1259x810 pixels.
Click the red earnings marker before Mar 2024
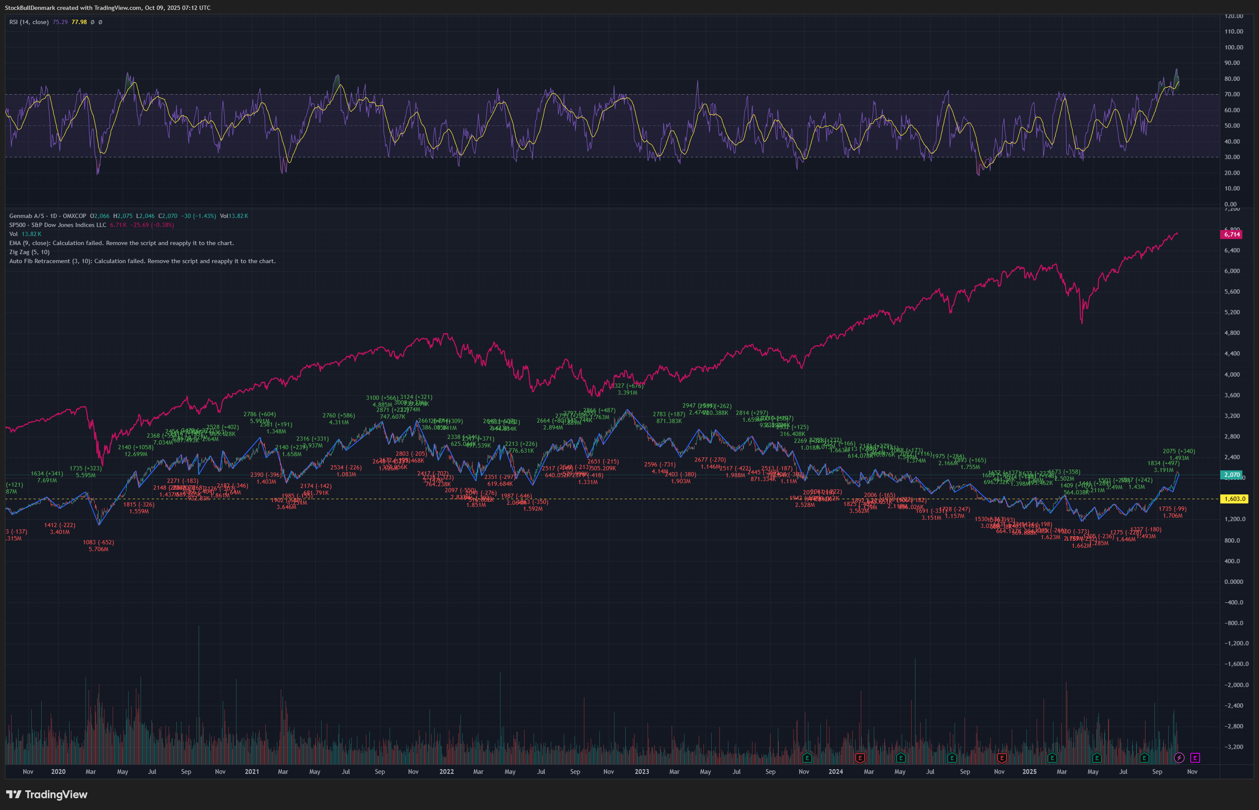coord(860,758)
